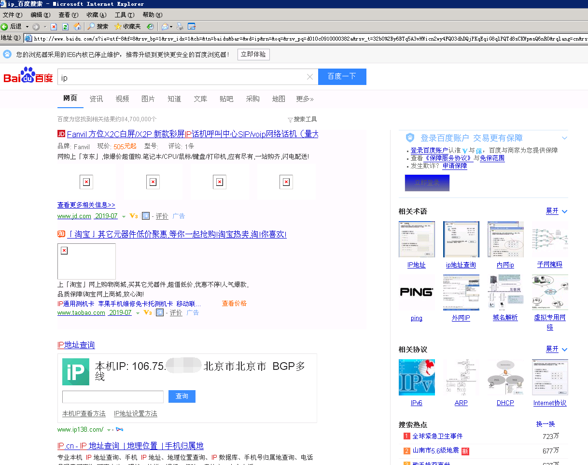Image resolution: width=588 pixels, height=465 pixels.
Task: Open the 文件(F) menu
Action: [x=13, y=15]
